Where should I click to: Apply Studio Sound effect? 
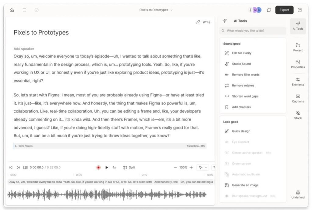pyautogui.click(x=241, y=64)
